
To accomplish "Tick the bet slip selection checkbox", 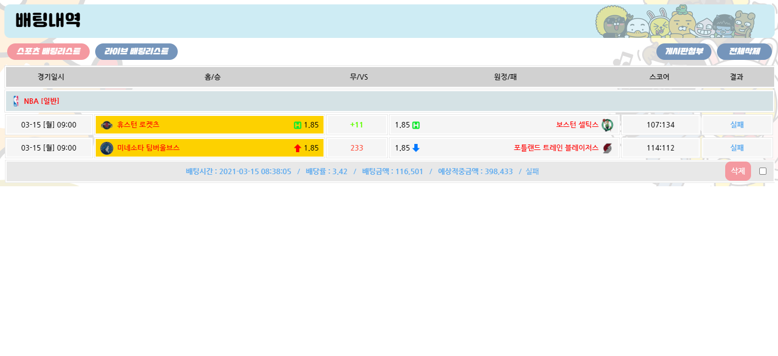I will (x=763, y=171).
